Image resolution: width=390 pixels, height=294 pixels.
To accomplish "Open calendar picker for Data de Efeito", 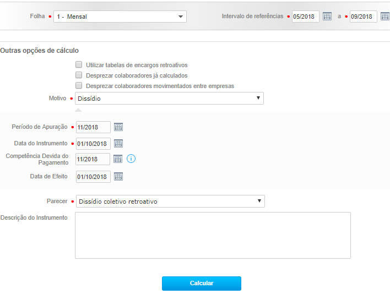I will 118,177.
